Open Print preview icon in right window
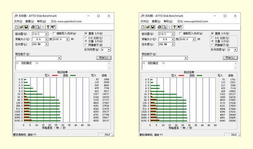253x149 pixels. coord(164,27)
